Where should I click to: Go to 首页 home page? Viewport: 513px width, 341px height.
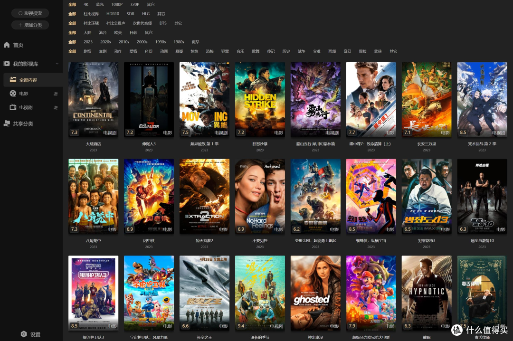pyautogui.click(x=18, y=45)
